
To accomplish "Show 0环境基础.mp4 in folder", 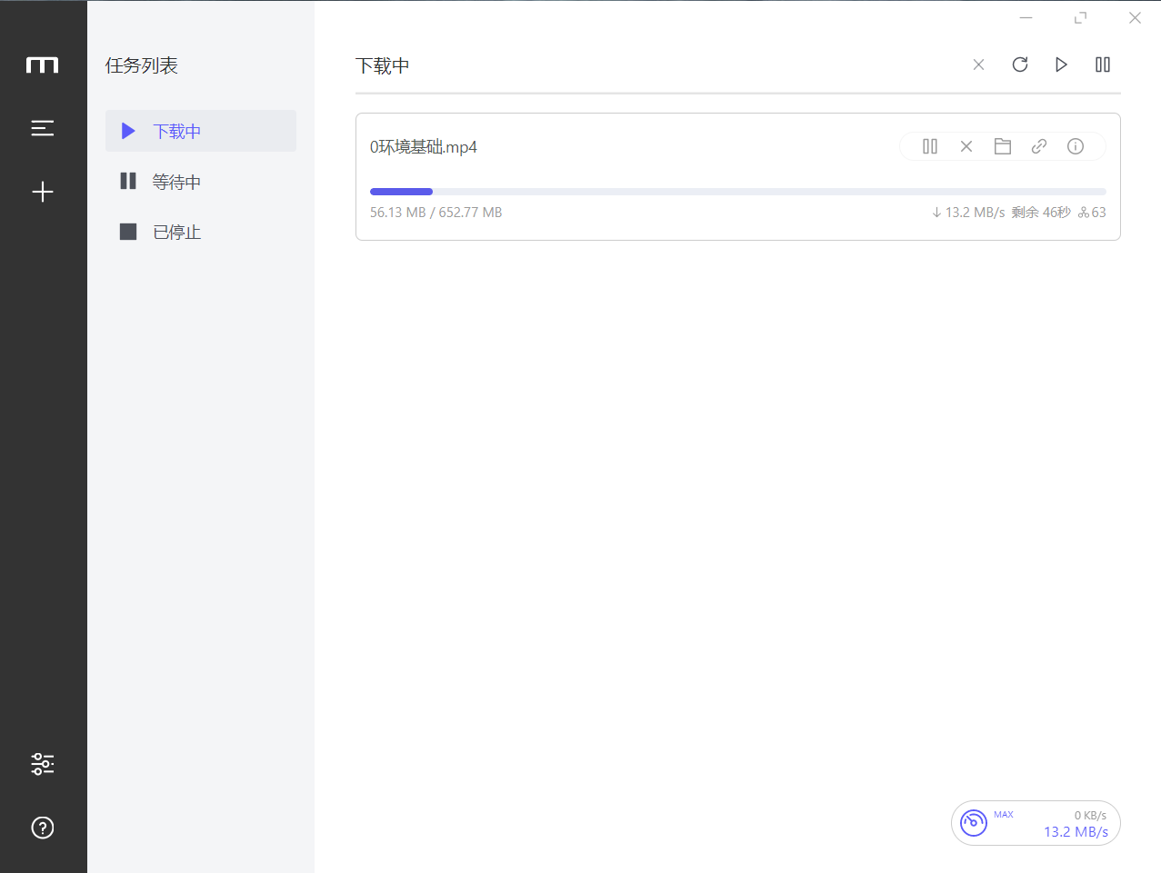I will 1003,146.
